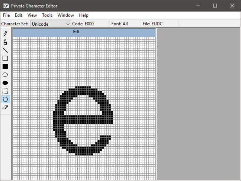The image size is (241, 181).
Task: Choose the Straight Line tool
Action: pos(5,50)
